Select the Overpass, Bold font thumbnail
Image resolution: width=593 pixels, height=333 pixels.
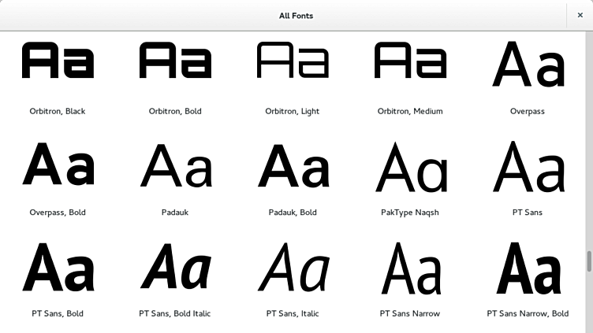tap(58, 165)
